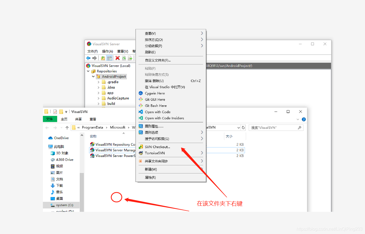Click the Explorer address bar refresh icon
365x234 pixels.
pyautogui.click(x=243, y=128)
